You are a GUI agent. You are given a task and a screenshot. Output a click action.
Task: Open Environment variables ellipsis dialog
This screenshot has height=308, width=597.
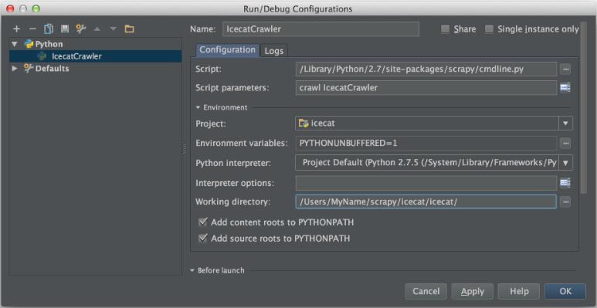point(565,143)
